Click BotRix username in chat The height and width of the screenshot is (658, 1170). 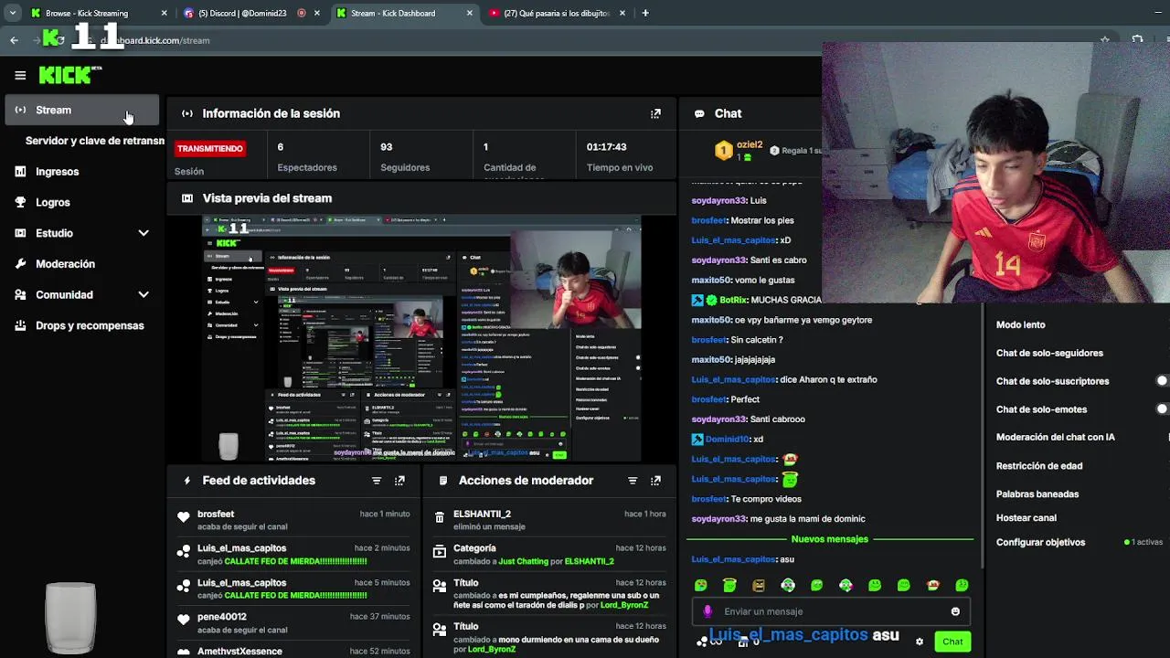click(733, 300)
